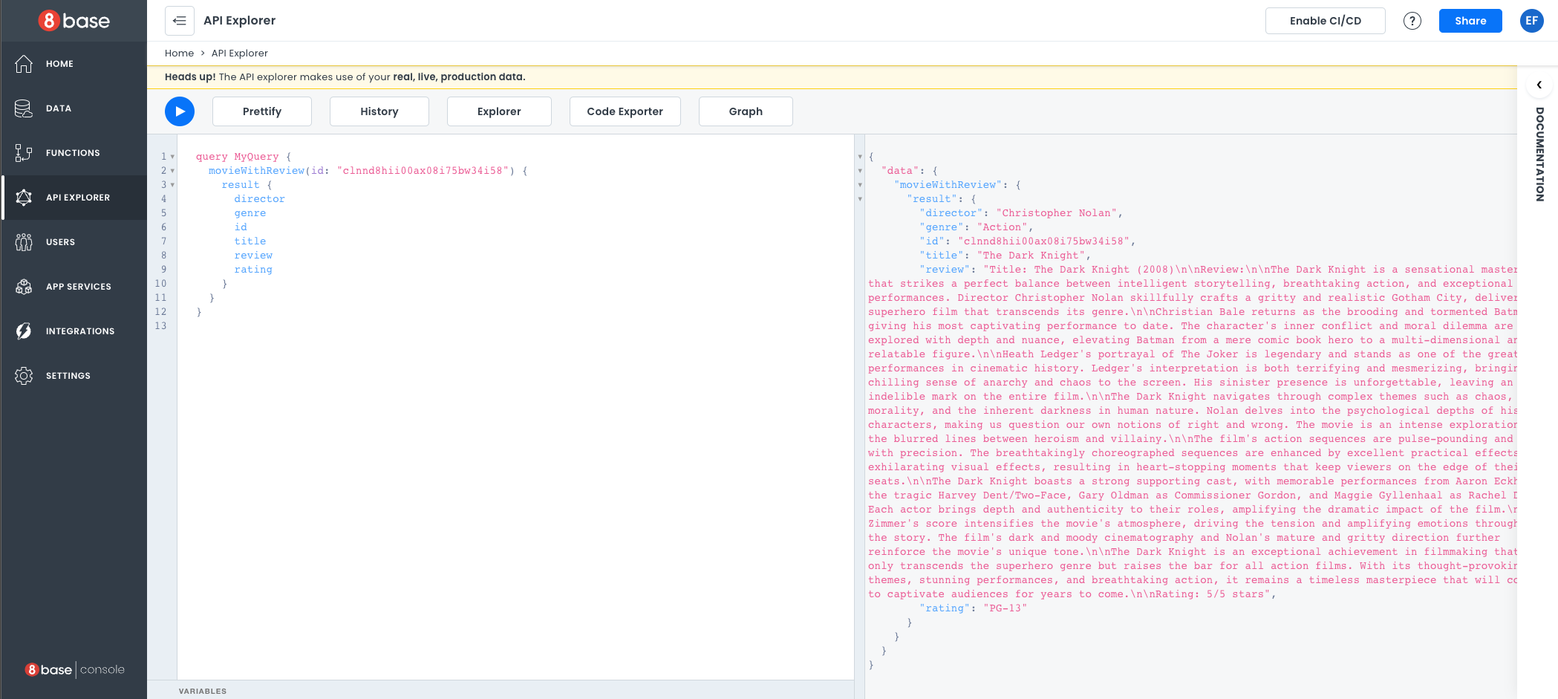Image resolution: width=1558 pixels, height=699 pixels.
Task: Click the Prettify button
Action: [261, 111]
